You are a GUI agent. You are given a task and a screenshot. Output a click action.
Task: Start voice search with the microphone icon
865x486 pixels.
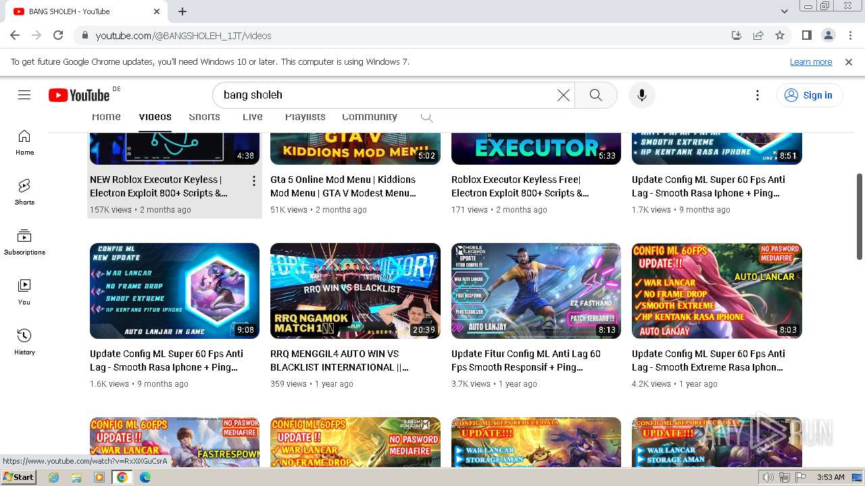642,95
